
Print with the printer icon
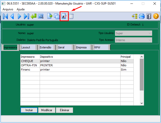[x=142, y=16]
